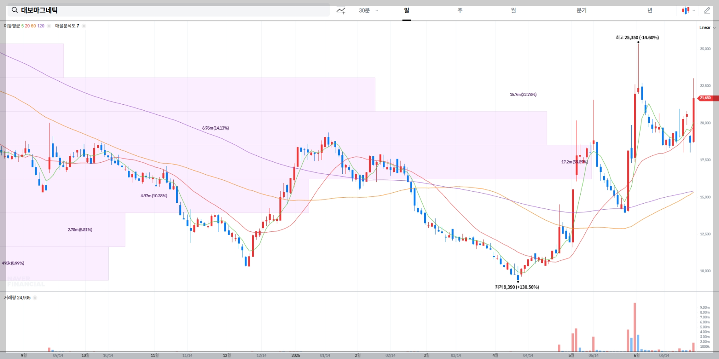Click the 2025 date axis label
Viewport: 719px width, 359px height.
(296, 355)
